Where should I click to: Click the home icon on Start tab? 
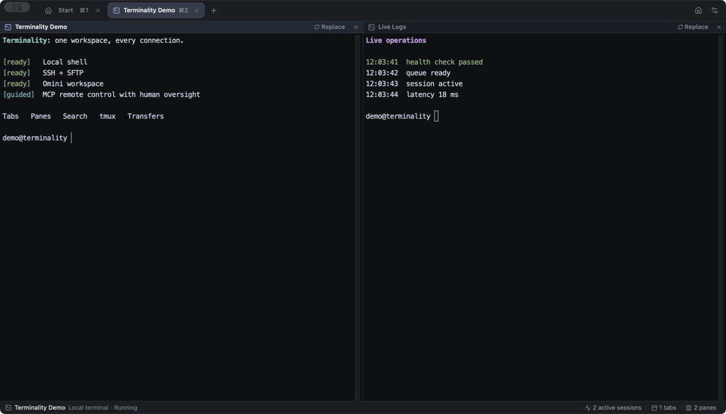[49, 10]
